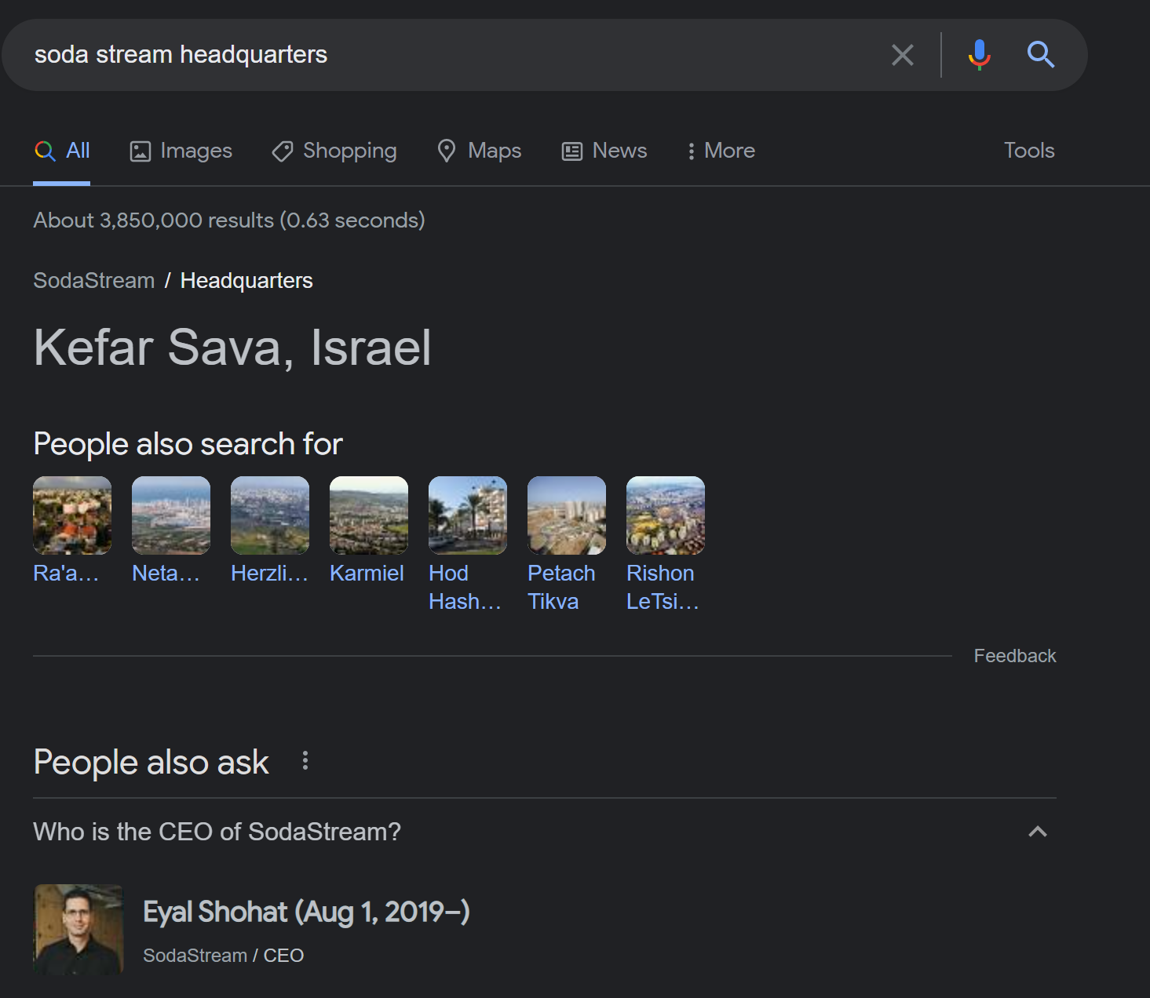Screen dimensions: 1150x998
Task: Click the Eyal Shohat portrait photo
Action: [x=78, y=930]
